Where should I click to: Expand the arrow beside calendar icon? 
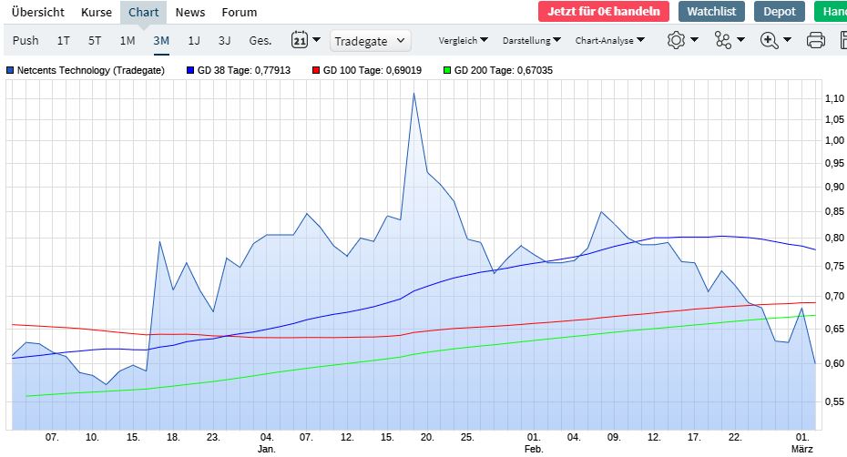(x=317, y=39)
